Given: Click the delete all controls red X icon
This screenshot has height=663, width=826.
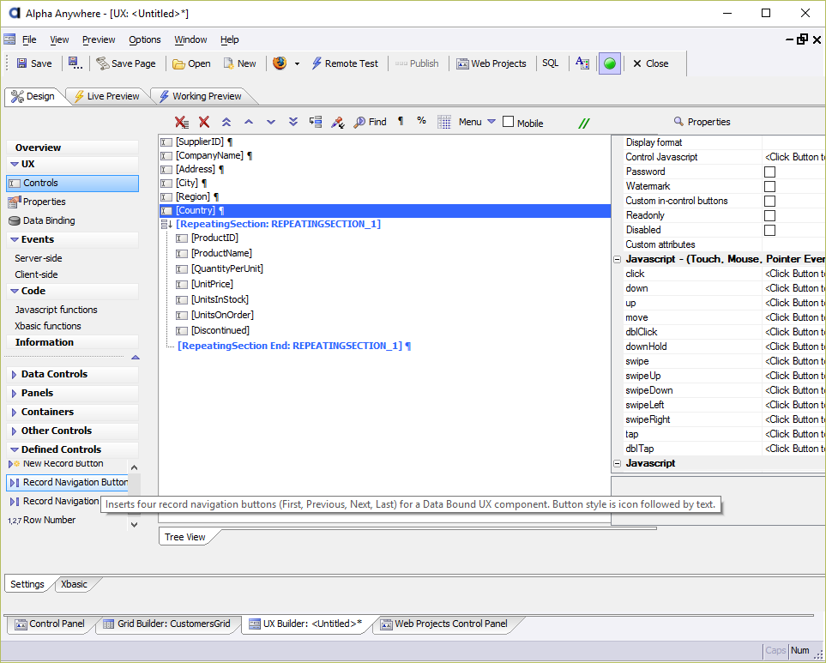Looking at the screenshot, I should point(182,122).
